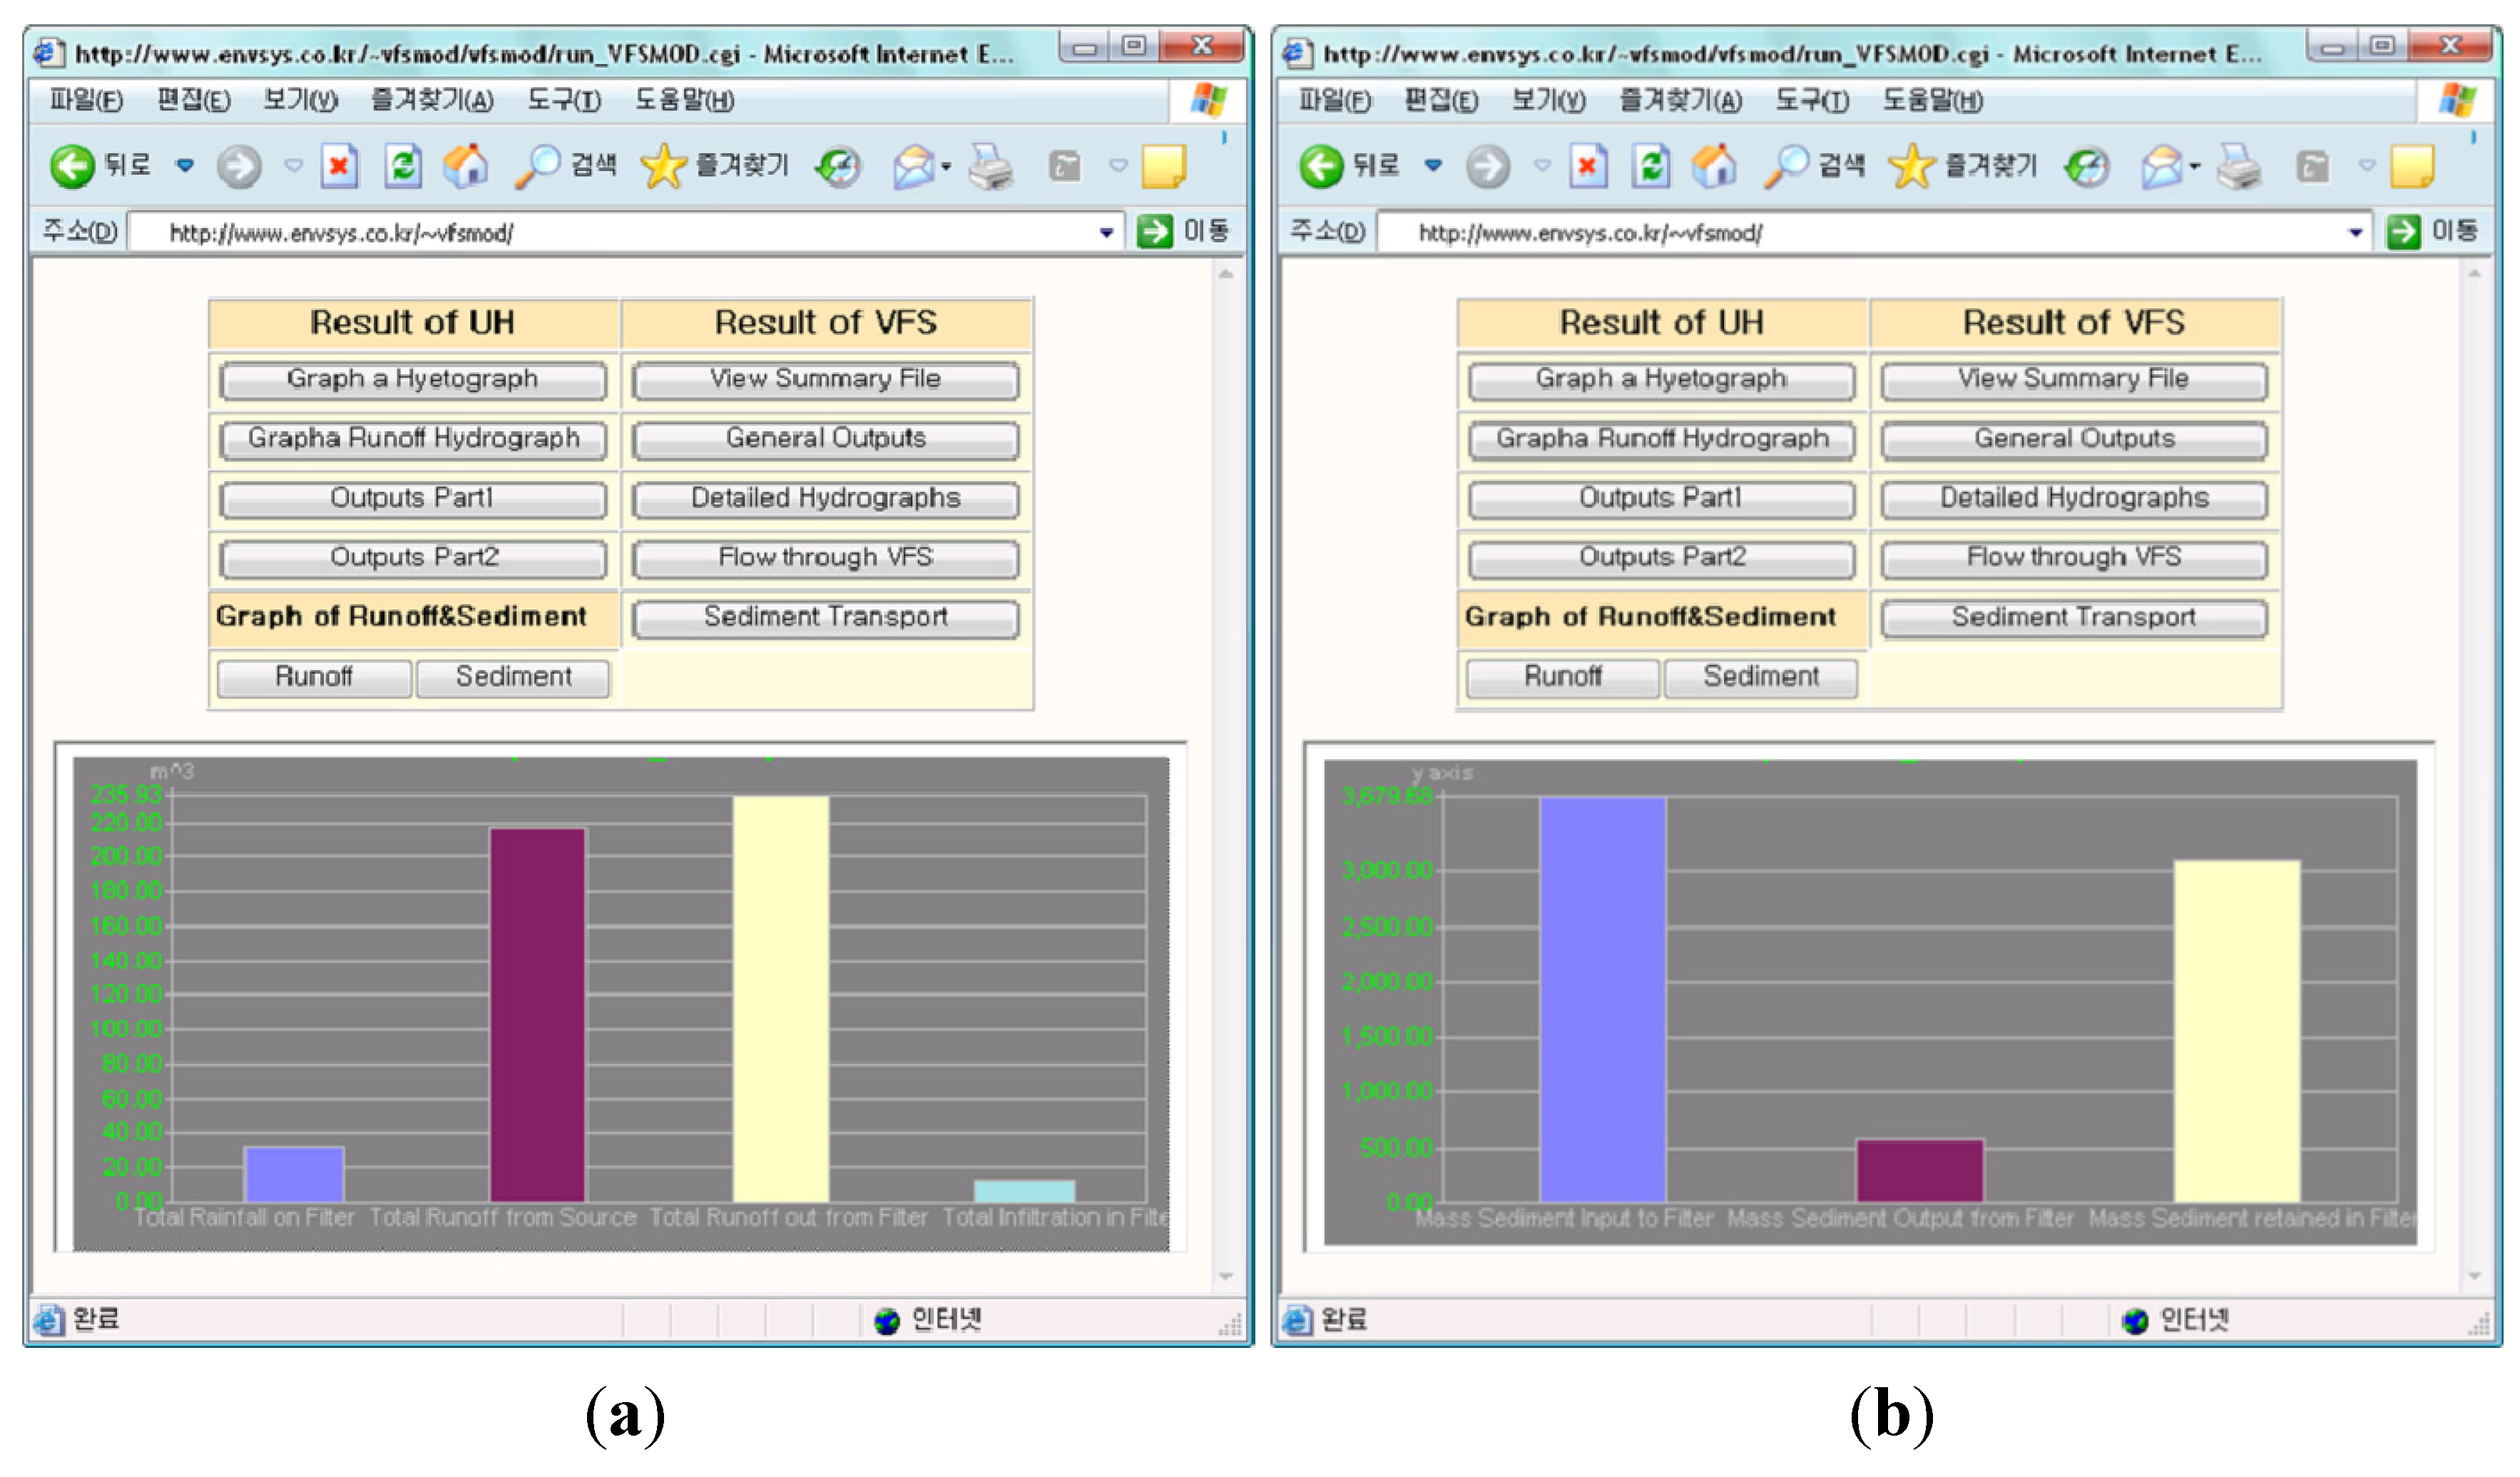
Task: Click the Print icon in right browser toolbar
Action: click(x=2240, y=166)
